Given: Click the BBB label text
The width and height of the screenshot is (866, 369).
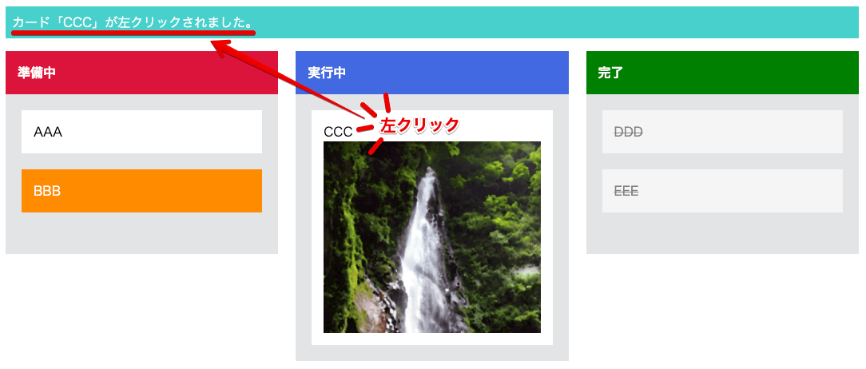Looking at the screenshot, I should [47, 191].
